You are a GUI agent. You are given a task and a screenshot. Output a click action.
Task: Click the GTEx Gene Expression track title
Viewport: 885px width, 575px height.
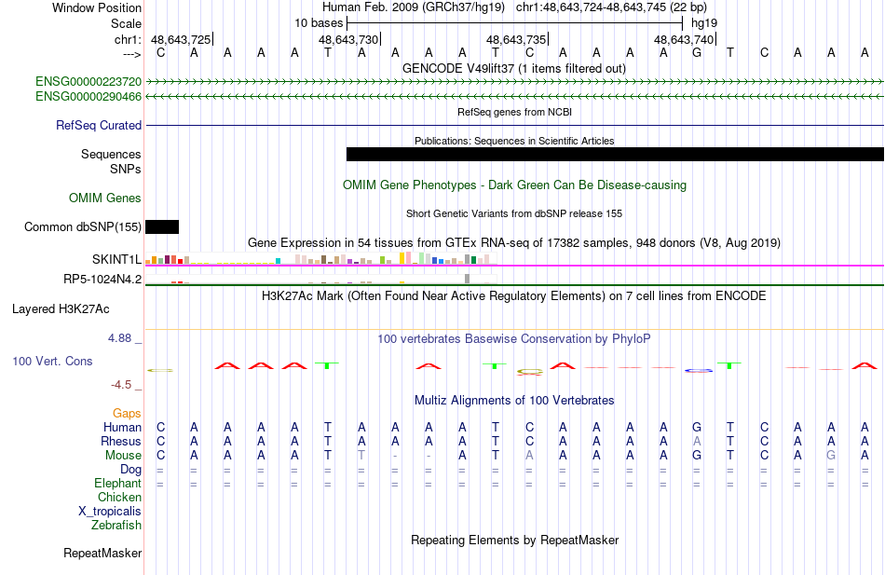(x=514, y=243)
